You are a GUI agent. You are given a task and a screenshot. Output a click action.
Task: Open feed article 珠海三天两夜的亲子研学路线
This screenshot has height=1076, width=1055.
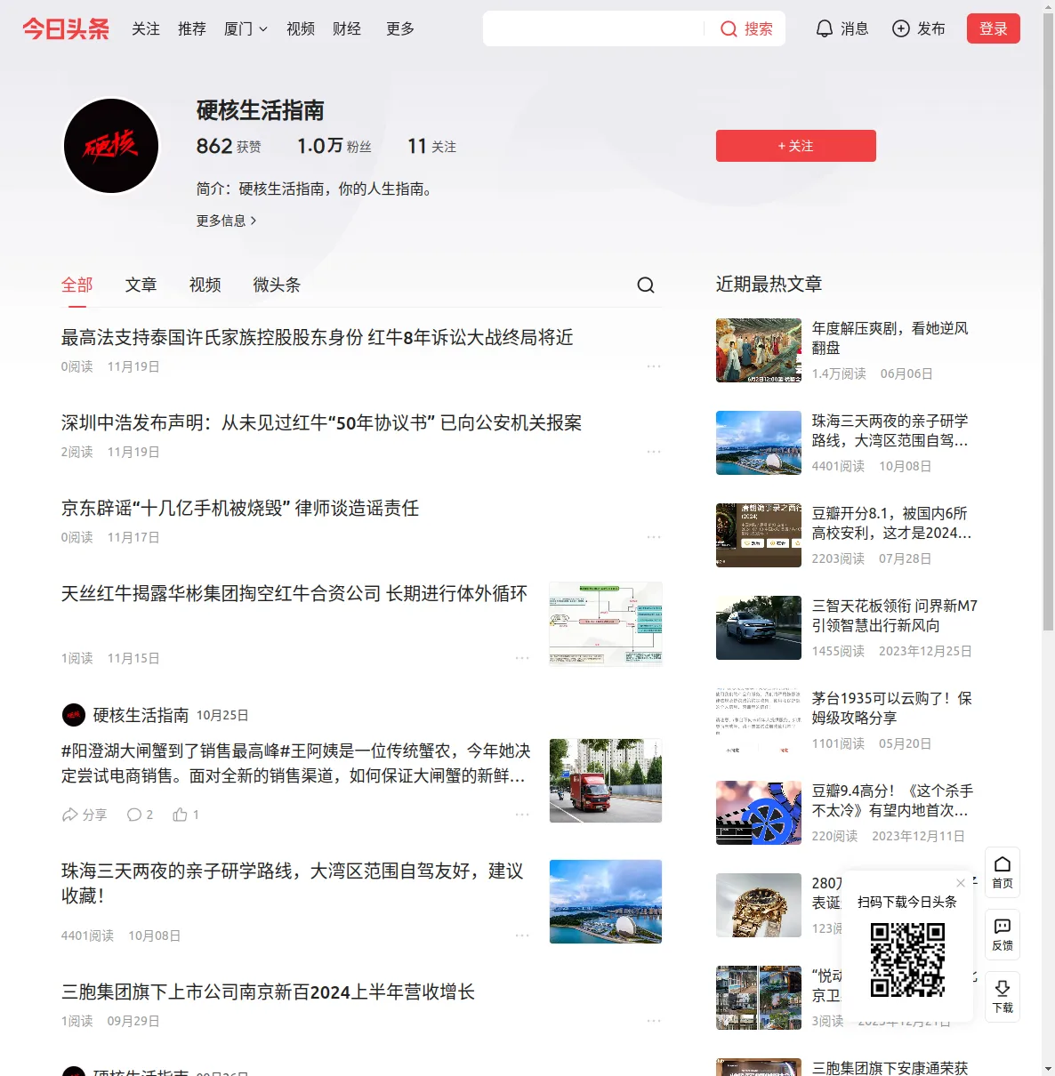[293, 883]
